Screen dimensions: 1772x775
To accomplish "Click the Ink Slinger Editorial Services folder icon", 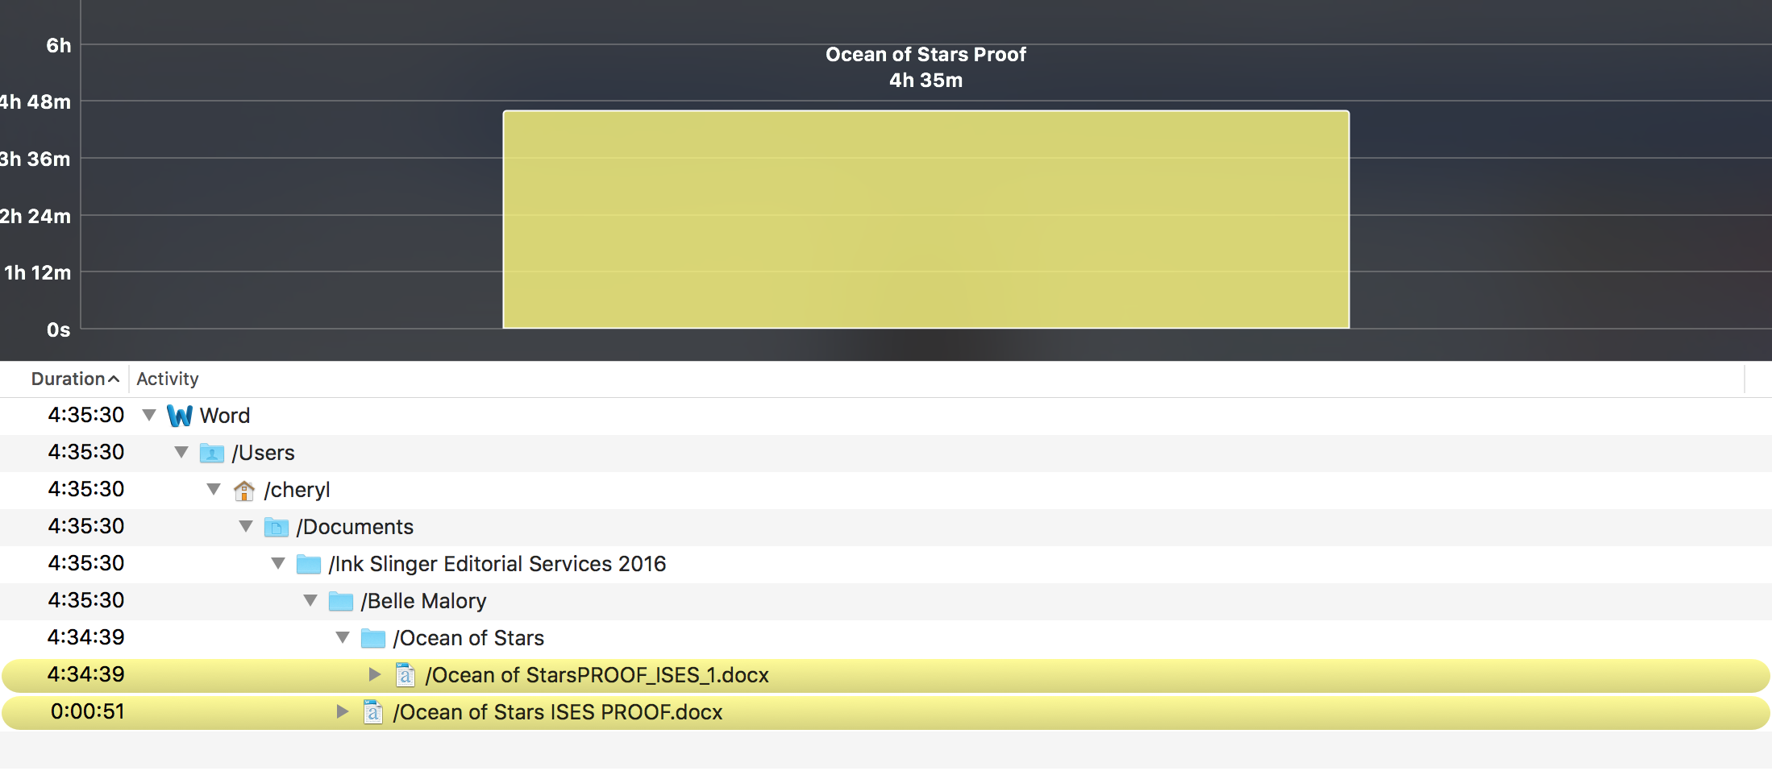I will coord(308,564).
